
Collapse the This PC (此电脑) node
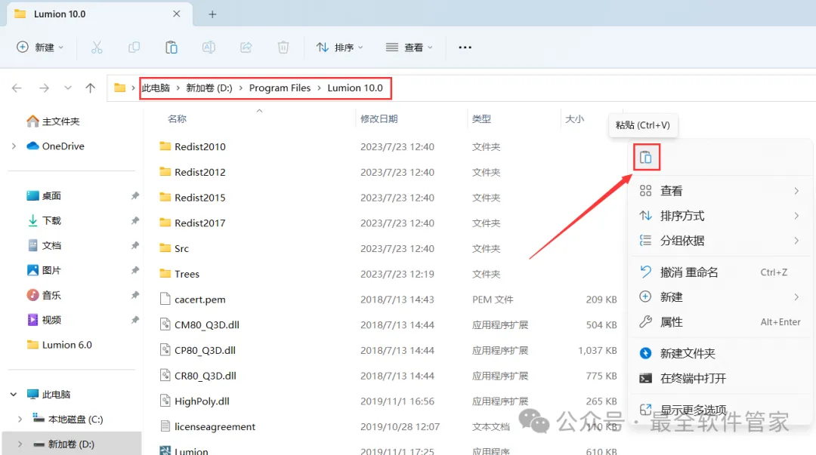click(x=14, y=394)
